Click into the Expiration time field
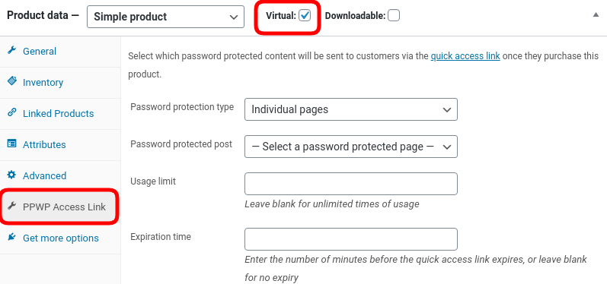 351,239
